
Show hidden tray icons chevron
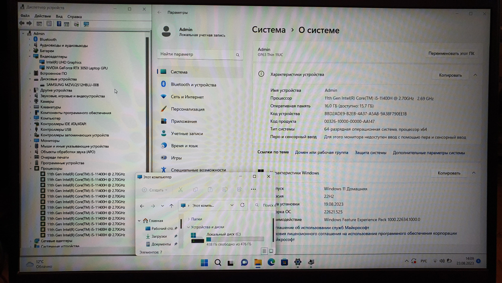coord(407,261)
